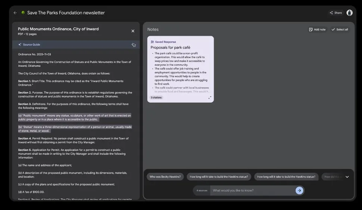Show the 3 citations on the note
The width and height of the screenshot is (362, 210).
156,98
